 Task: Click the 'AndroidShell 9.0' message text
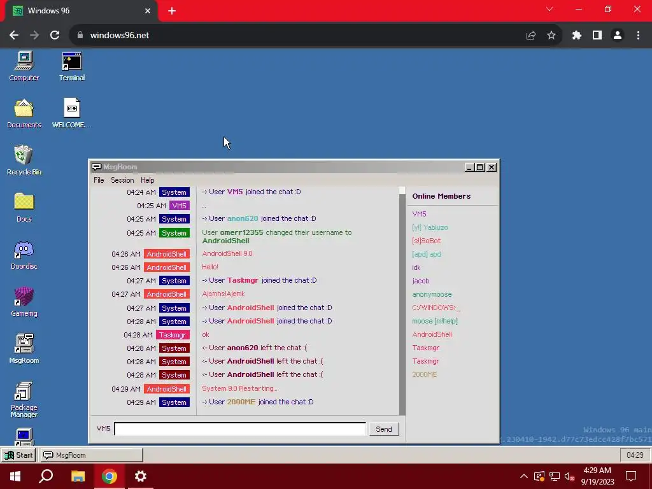point(227,253)
